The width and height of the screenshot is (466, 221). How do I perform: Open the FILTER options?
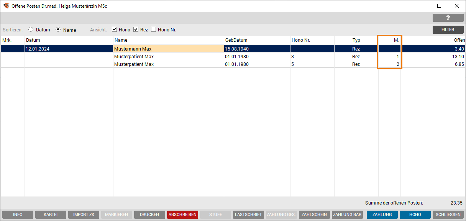coord(448,29)
